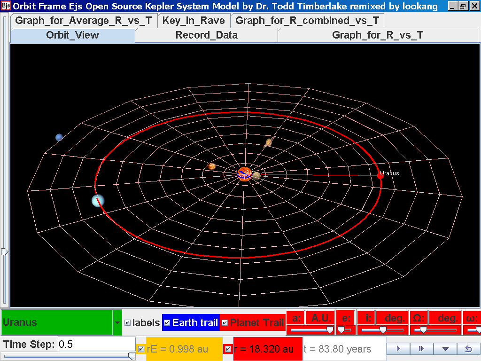Screen dimensions: 481x361
Task: Click the reset simulation arrow icon
Action: coord(468,349)
